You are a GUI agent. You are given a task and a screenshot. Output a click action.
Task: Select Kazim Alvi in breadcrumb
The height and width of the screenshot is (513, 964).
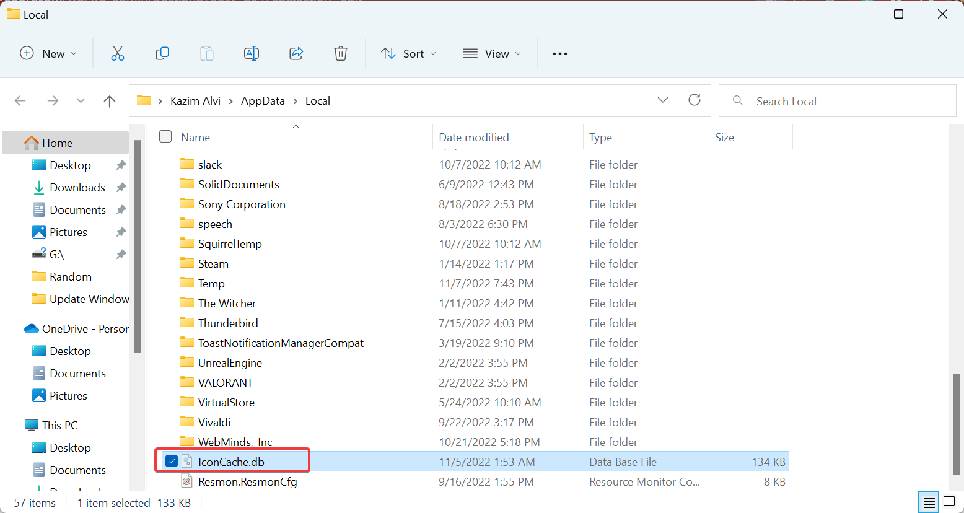[195, 101]
